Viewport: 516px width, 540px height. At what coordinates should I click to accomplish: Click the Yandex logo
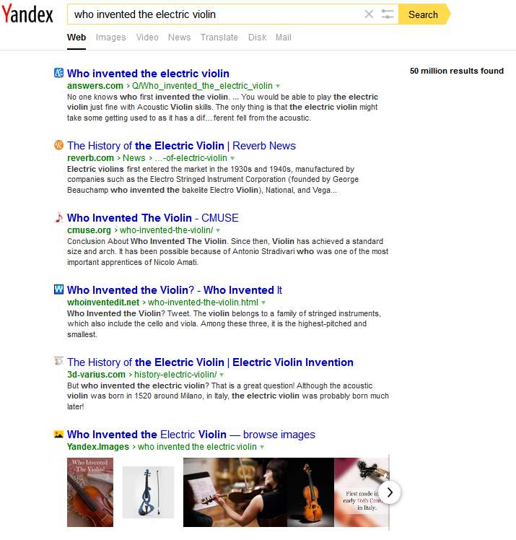27,14
